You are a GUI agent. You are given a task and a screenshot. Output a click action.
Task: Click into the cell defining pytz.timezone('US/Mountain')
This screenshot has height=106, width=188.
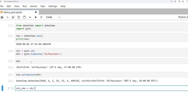[x=101, y=52]
